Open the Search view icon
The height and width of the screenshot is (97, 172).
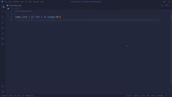pos(3,11)
